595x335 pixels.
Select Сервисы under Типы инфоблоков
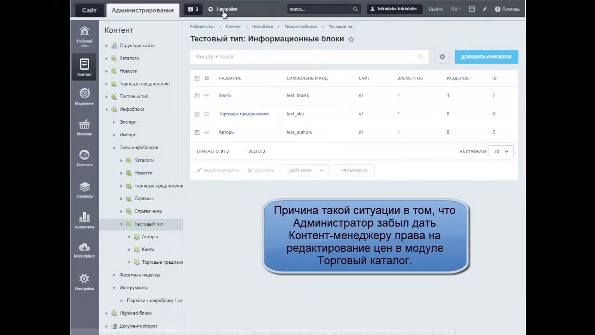pyautogui.click(x=144, y=199)
